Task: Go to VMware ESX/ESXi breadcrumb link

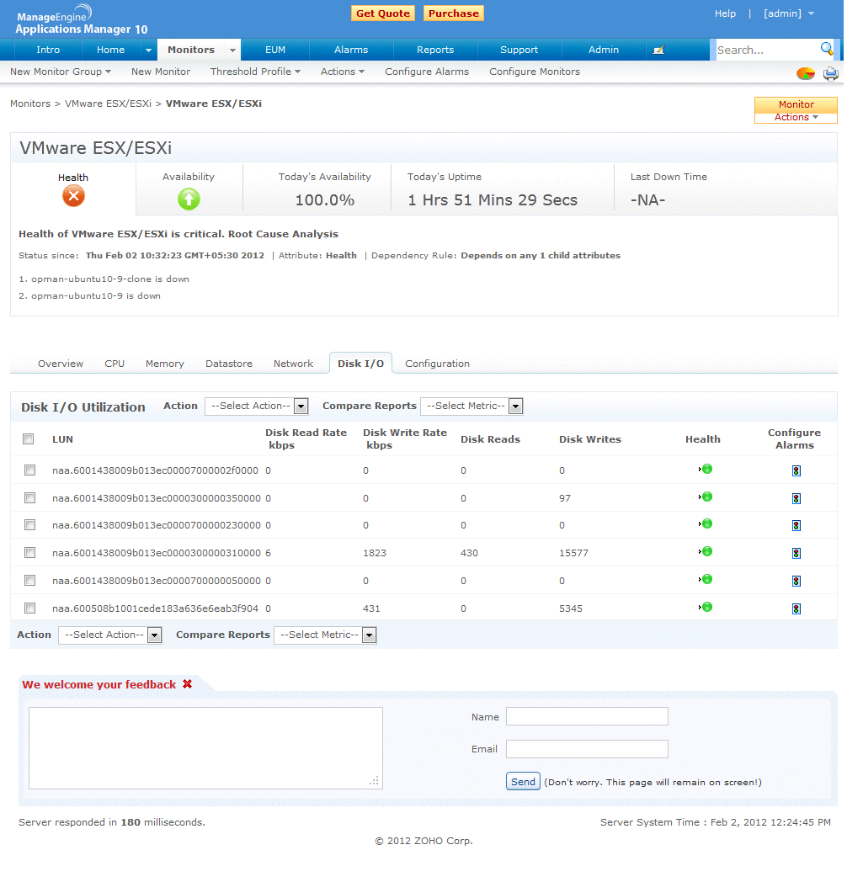Action: [108, 104]
